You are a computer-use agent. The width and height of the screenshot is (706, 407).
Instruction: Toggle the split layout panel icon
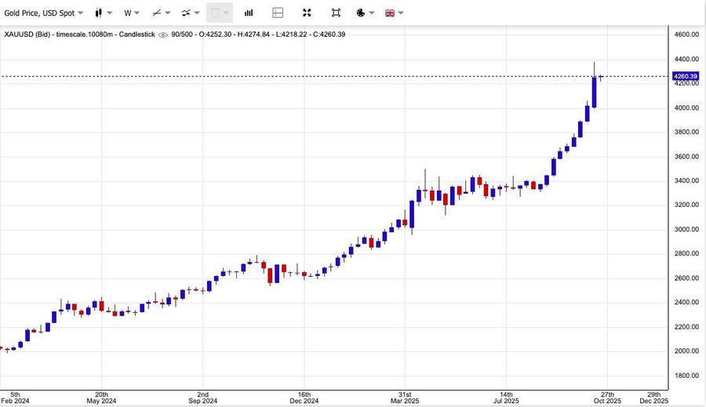[x=278, y=13]
